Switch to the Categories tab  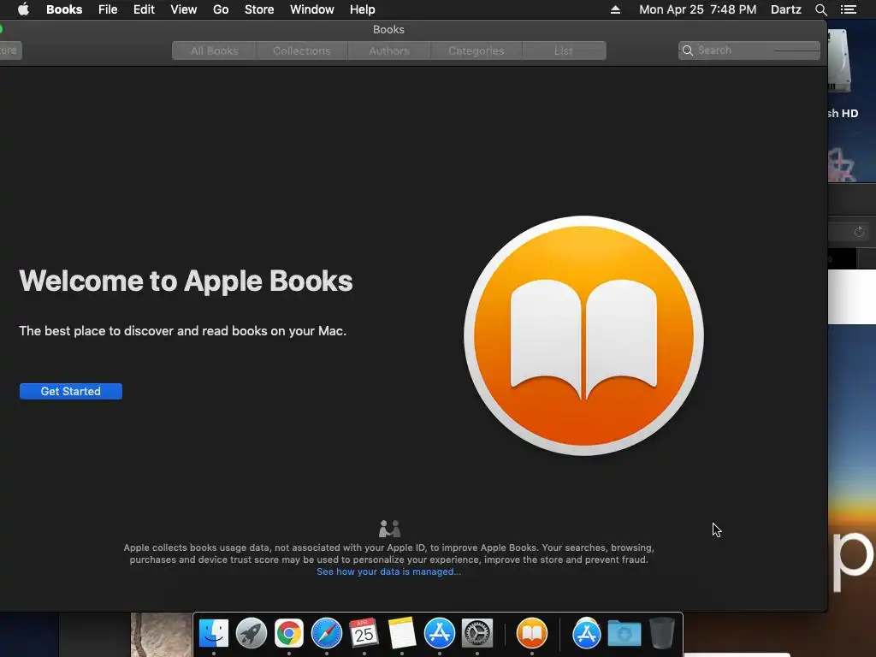(476, 50)
